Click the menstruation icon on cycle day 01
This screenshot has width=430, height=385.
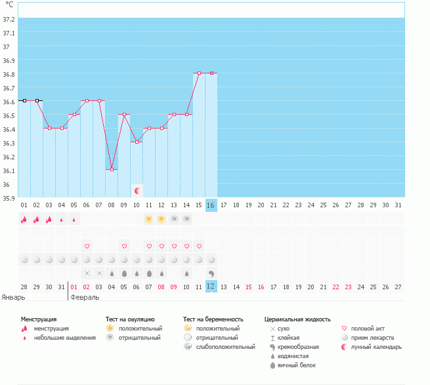(24, 219)
